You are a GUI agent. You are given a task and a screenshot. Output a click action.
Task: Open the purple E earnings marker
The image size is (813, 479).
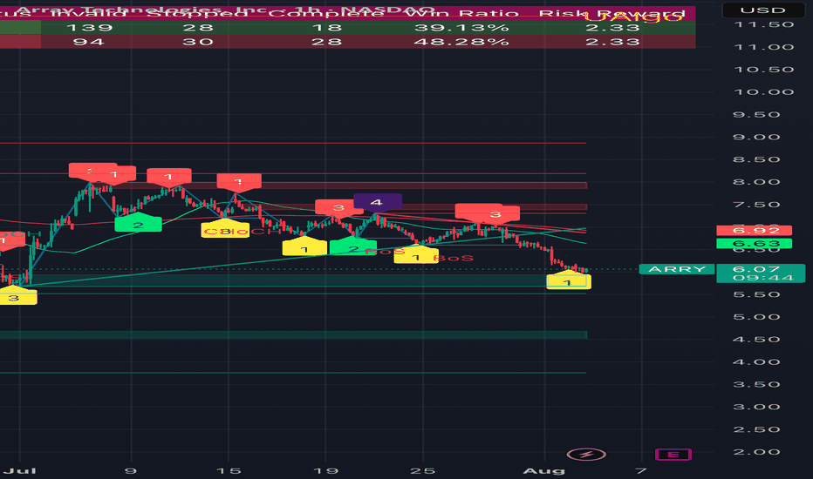click(673, 455)
